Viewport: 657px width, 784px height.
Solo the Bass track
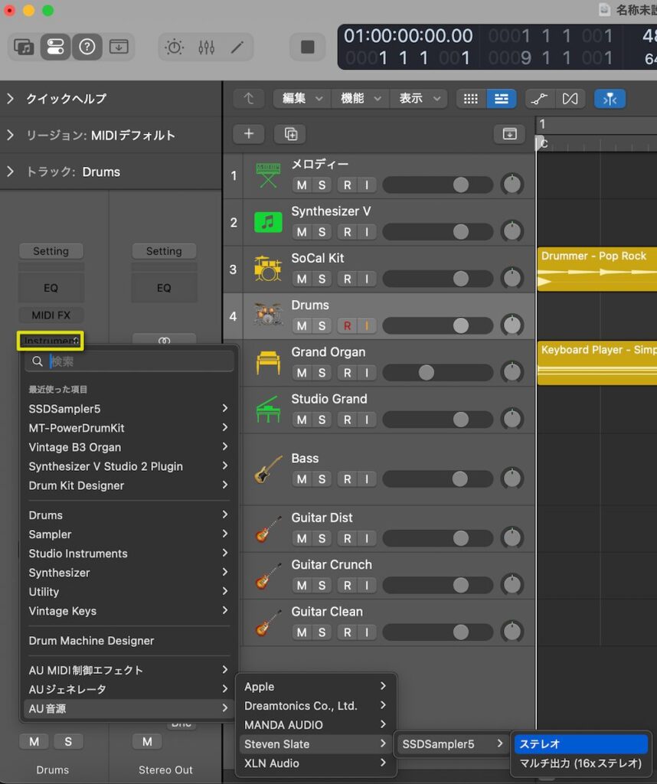click(321, 479)
